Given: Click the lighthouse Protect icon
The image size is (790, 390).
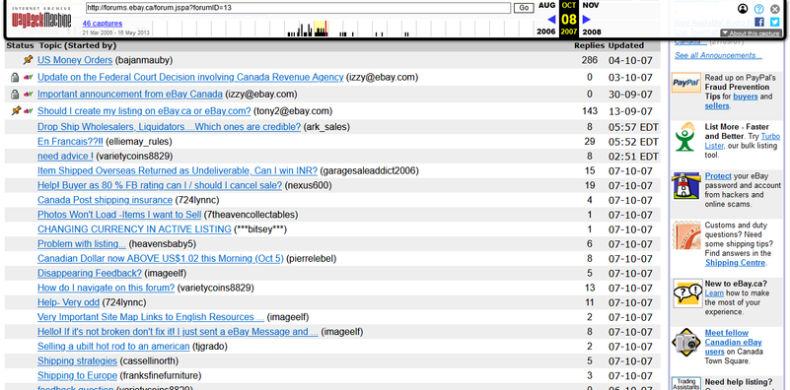Looking at the screenshot, I should click(686, 185).
